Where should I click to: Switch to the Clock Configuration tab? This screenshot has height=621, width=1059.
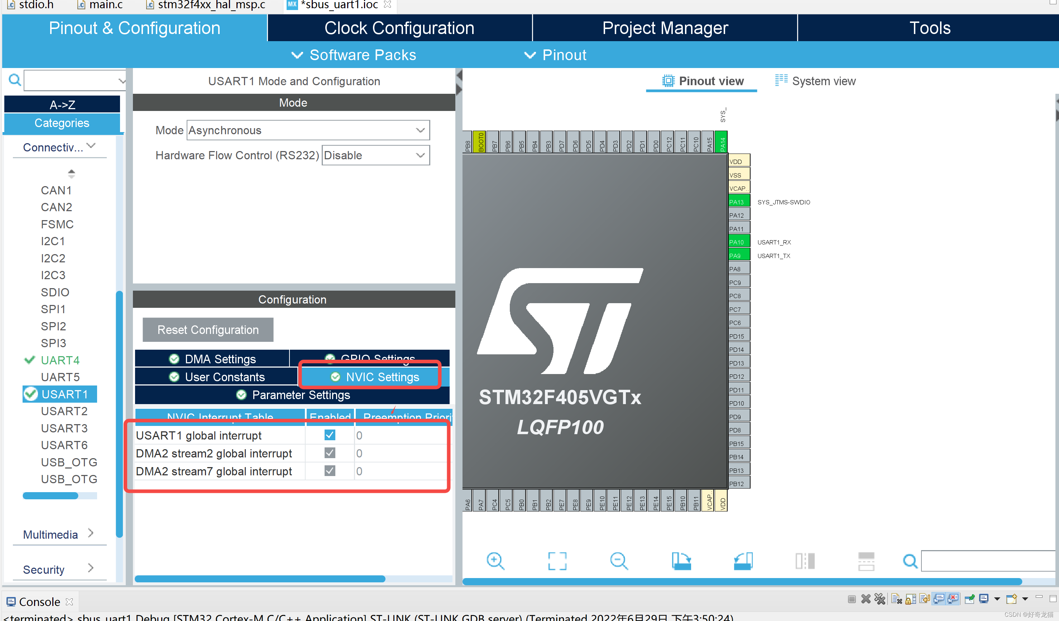coord(400,28)
